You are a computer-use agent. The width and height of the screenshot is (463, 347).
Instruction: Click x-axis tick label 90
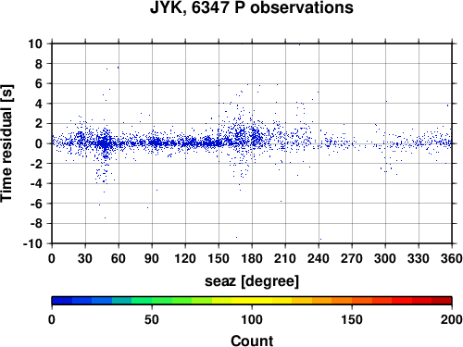click(152, 258)
